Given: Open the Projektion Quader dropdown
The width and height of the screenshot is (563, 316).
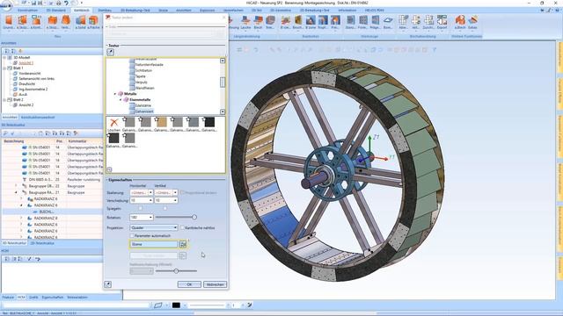Looking at the screenshot, I should coord(175,227).
